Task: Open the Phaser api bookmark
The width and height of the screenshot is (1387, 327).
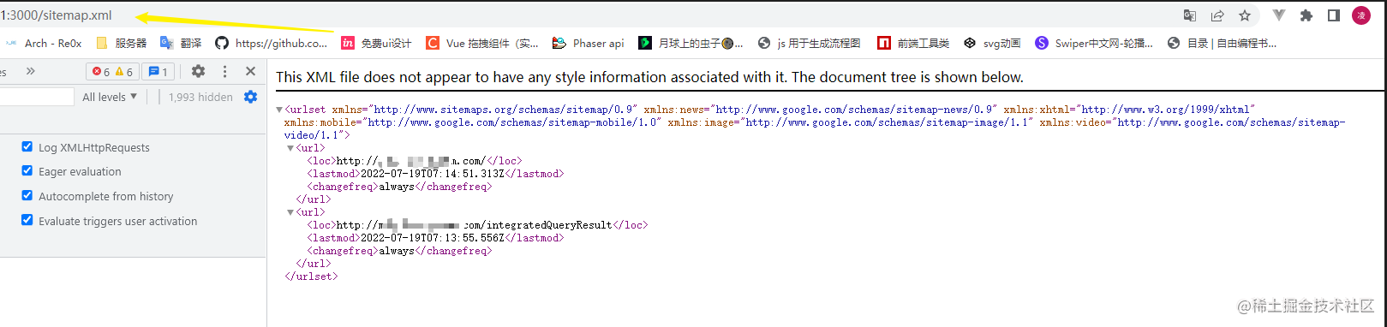Action: (x=589, y=43)
